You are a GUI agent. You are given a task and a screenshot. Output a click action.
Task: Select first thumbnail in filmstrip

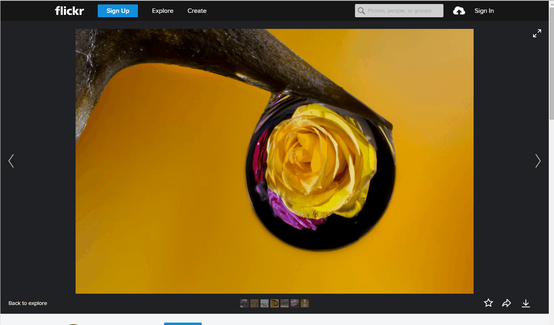[x=244, y=303]
